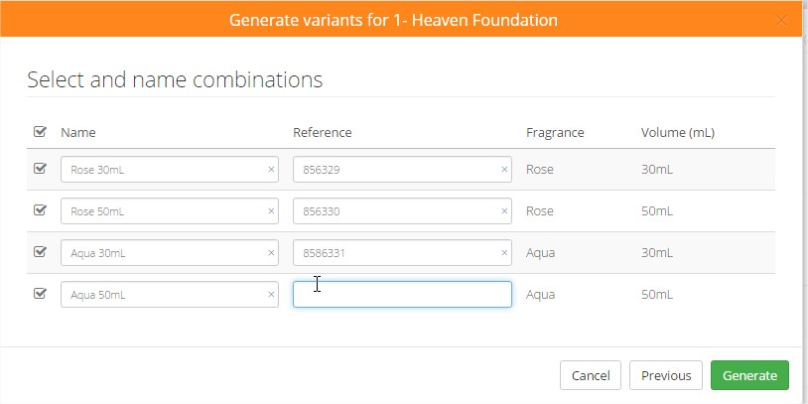
Task: Clear the Aqua 50mL name field
Action: (x=271, y=295)
